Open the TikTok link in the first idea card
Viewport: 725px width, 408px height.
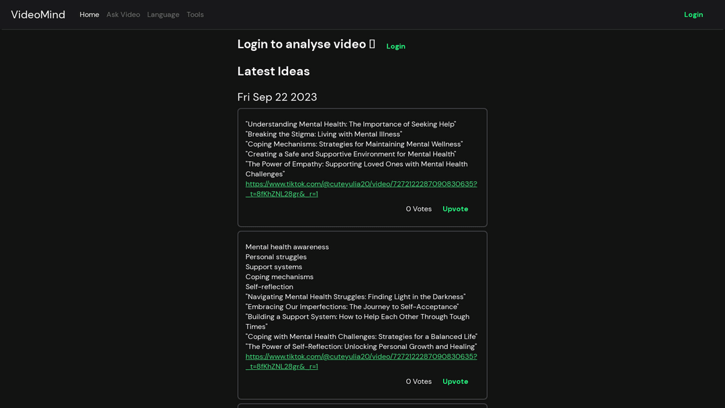(x=361, y=184)
